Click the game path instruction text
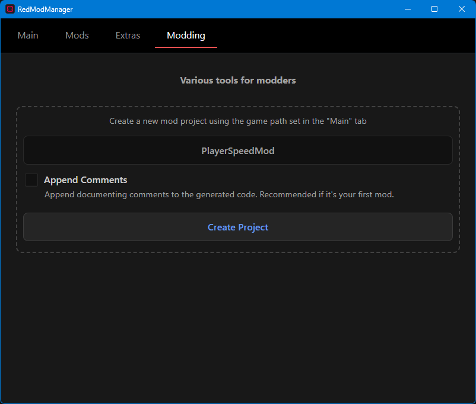This screenshot has width=476, height=404. click(237, 121)
